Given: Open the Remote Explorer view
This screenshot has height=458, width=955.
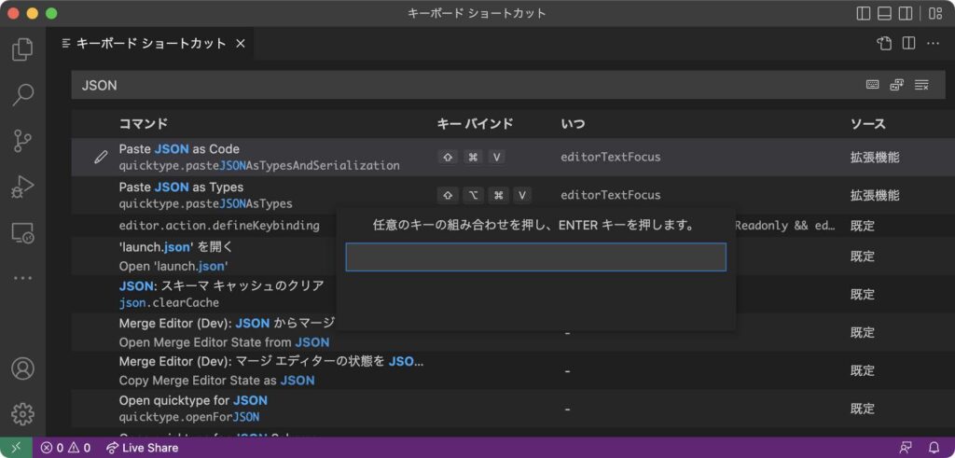Looking at the screenshot, I should point(22,232).
